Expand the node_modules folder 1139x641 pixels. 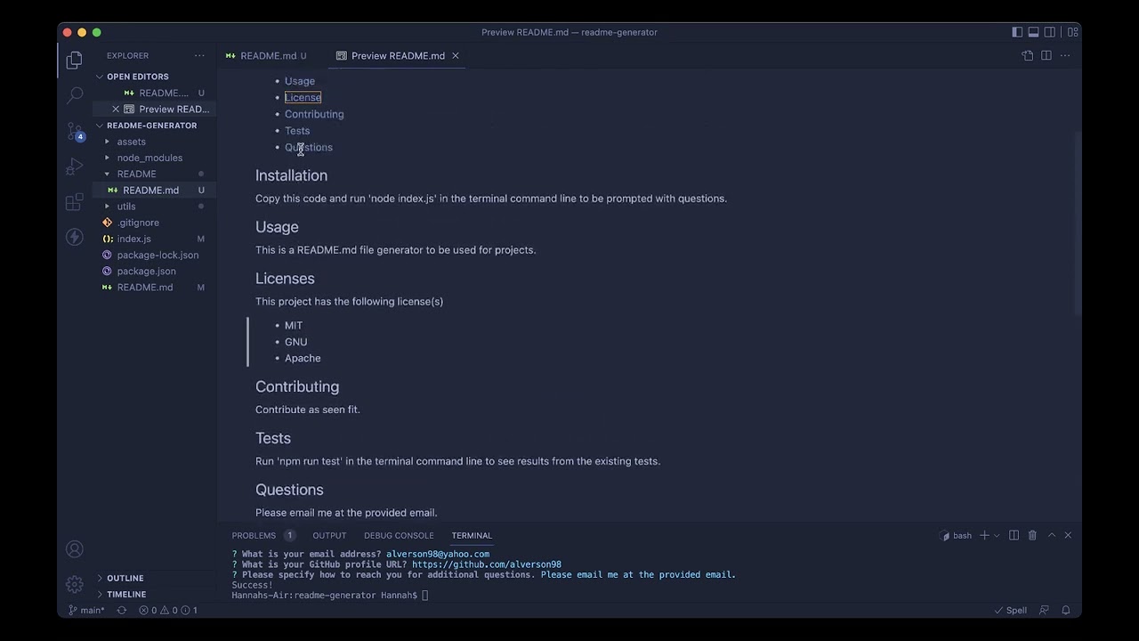tap(149, 158)
